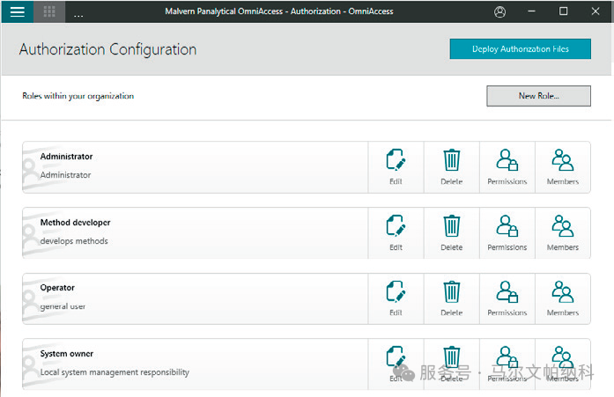Open Permissions for Method developer
This screenshot has height=397, width=614.
(x=507, y=232)
